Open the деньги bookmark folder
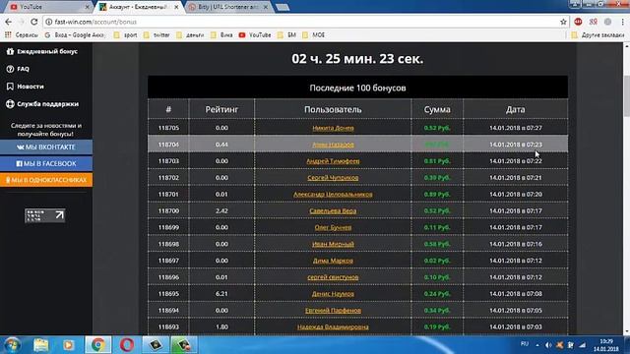630x354 pixels. pyautogui.click(x=190, y=35)
